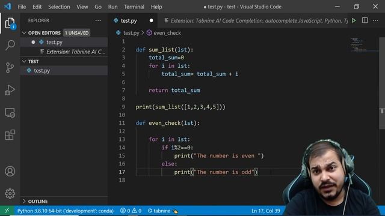Open the Edit menu
Screen dimensions: 385x216
37,7
